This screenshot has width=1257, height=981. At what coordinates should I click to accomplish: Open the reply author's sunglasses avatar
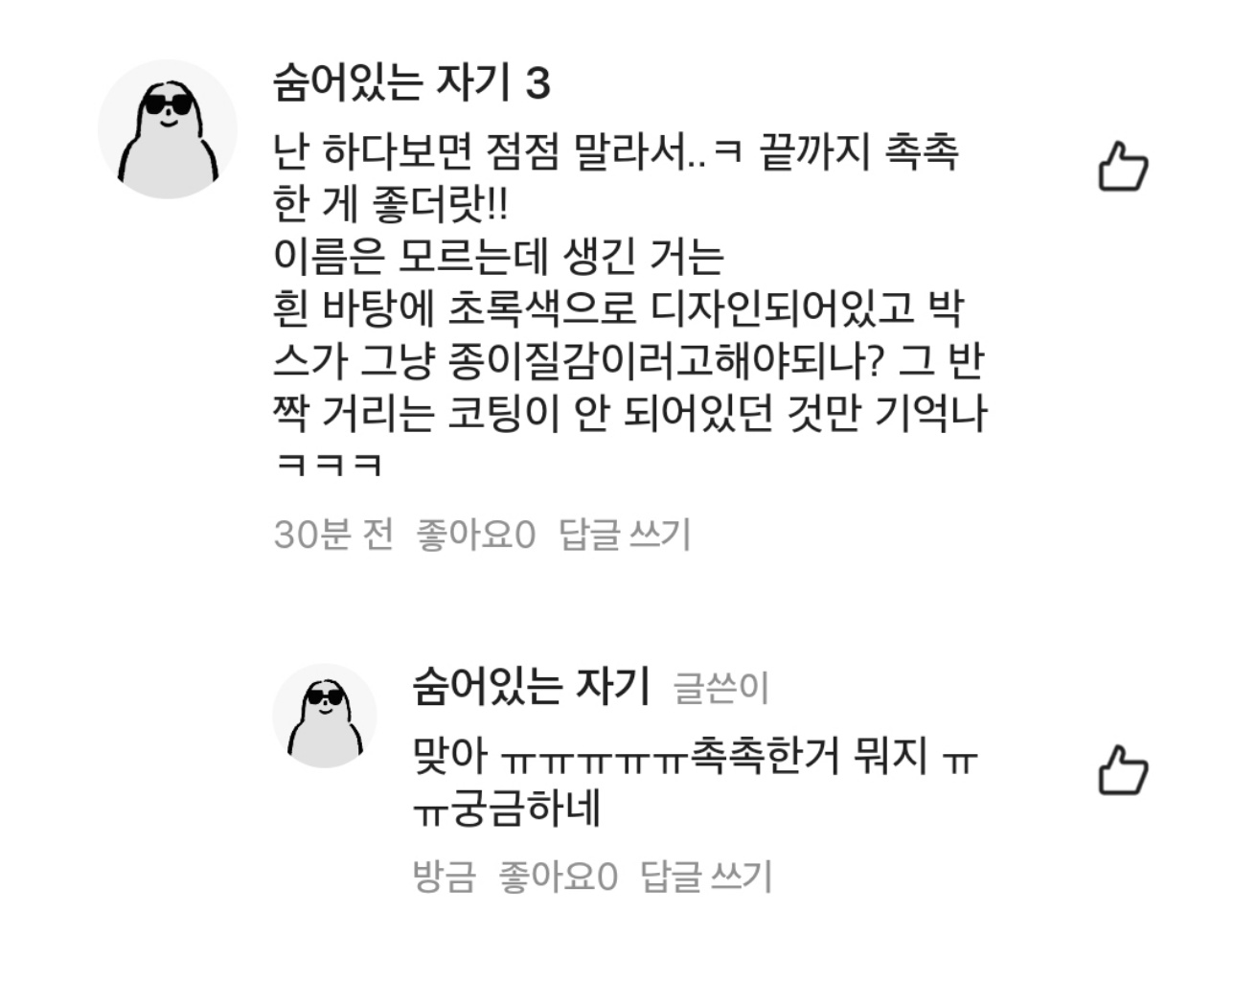(x=325, y=716)
